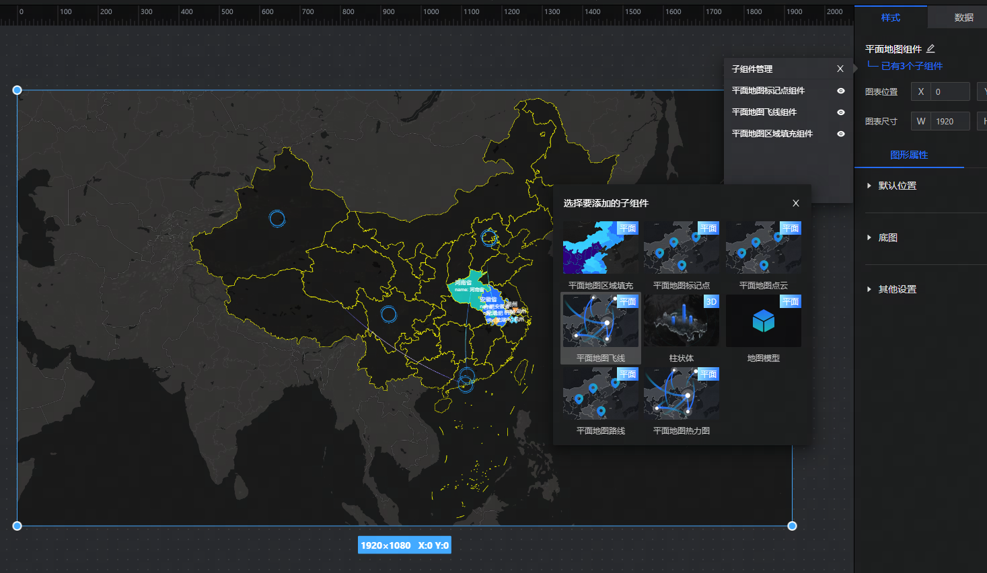Hide the 平面地图标记点组件 layer

coord(840,91)
